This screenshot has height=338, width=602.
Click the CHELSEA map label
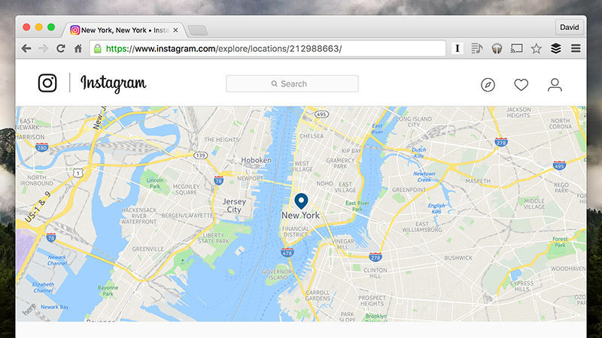click(x=312, y=136)
